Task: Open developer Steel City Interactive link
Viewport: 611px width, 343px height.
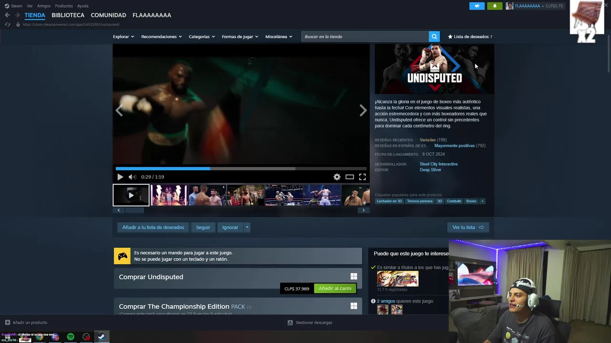Action: (x=439, y=164)
